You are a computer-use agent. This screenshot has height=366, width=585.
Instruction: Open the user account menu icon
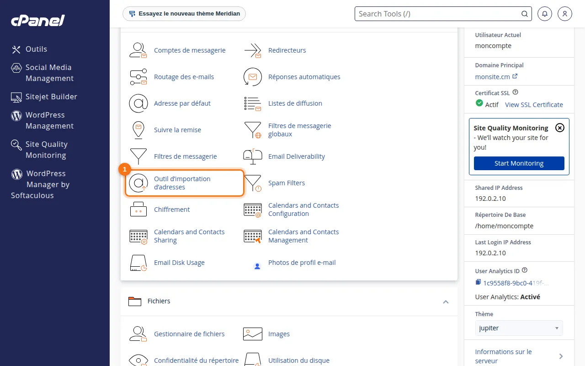565,14
